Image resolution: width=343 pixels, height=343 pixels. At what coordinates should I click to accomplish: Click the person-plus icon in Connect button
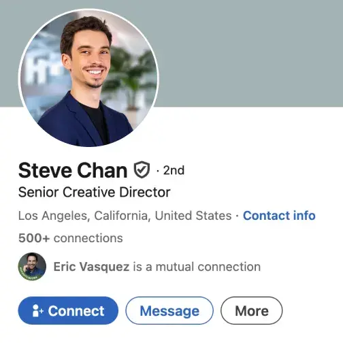coord(37,310)
